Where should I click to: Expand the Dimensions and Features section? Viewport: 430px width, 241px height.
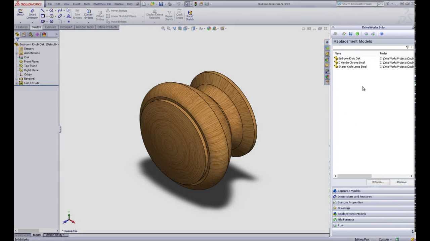click(373, 196)
